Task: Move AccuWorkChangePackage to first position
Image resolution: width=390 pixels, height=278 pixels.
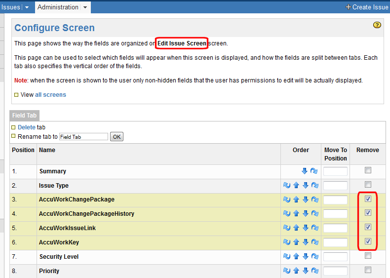Action: (x=287, y=200)
